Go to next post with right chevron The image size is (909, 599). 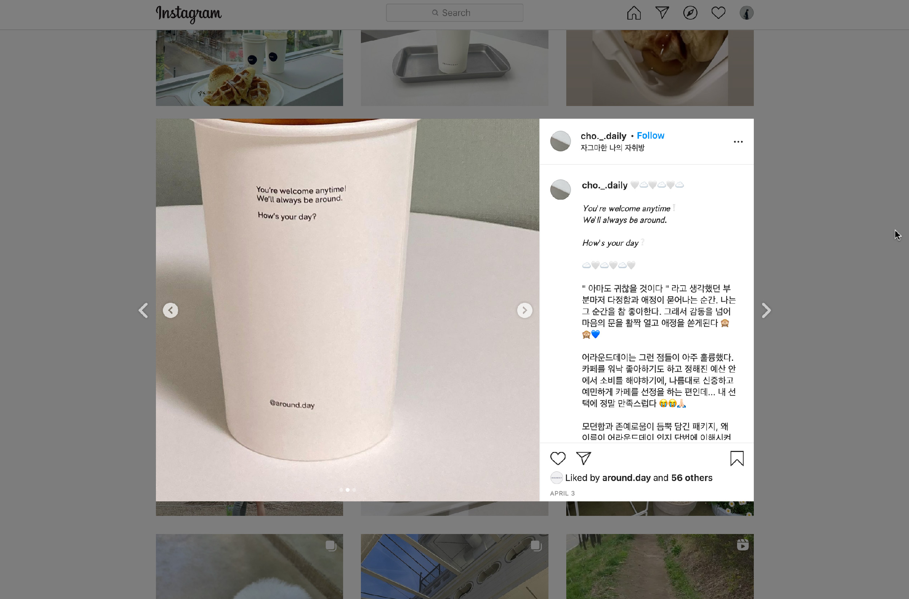pyautogui.click(x=765, y=311)
